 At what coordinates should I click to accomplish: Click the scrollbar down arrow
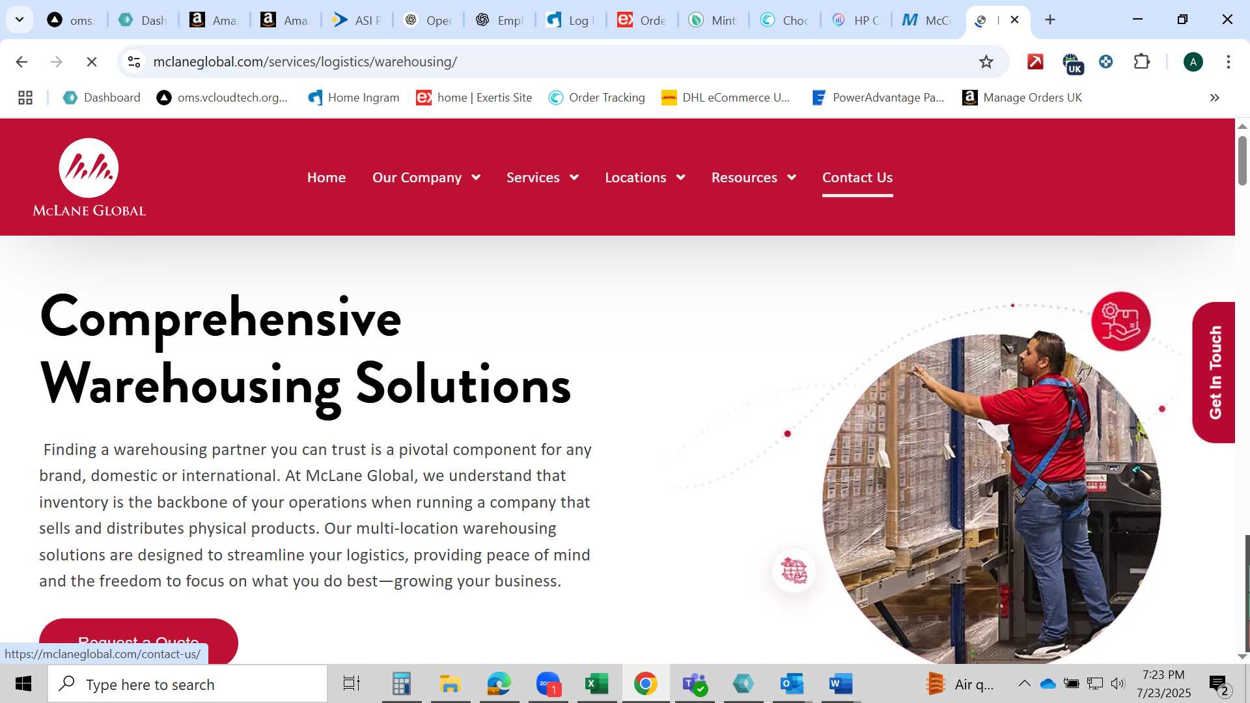[1242, 656]
